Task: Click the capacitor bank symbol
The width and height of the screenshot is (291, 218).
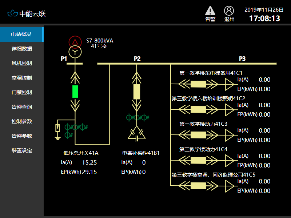Action: (137, 134)
